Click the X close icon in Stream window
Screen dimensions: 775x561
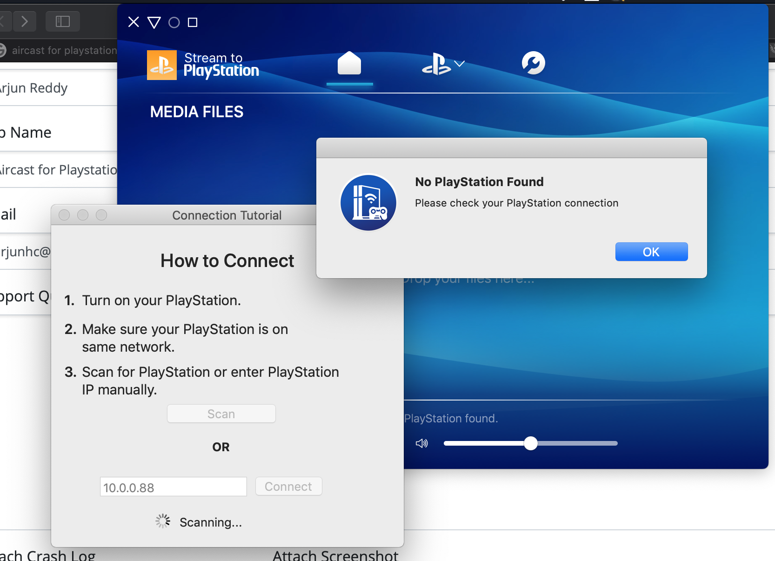pyautogui.click(x=134, y=22)
